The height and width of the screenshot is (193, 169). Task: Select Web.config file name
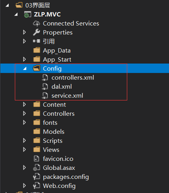[59, 186]
